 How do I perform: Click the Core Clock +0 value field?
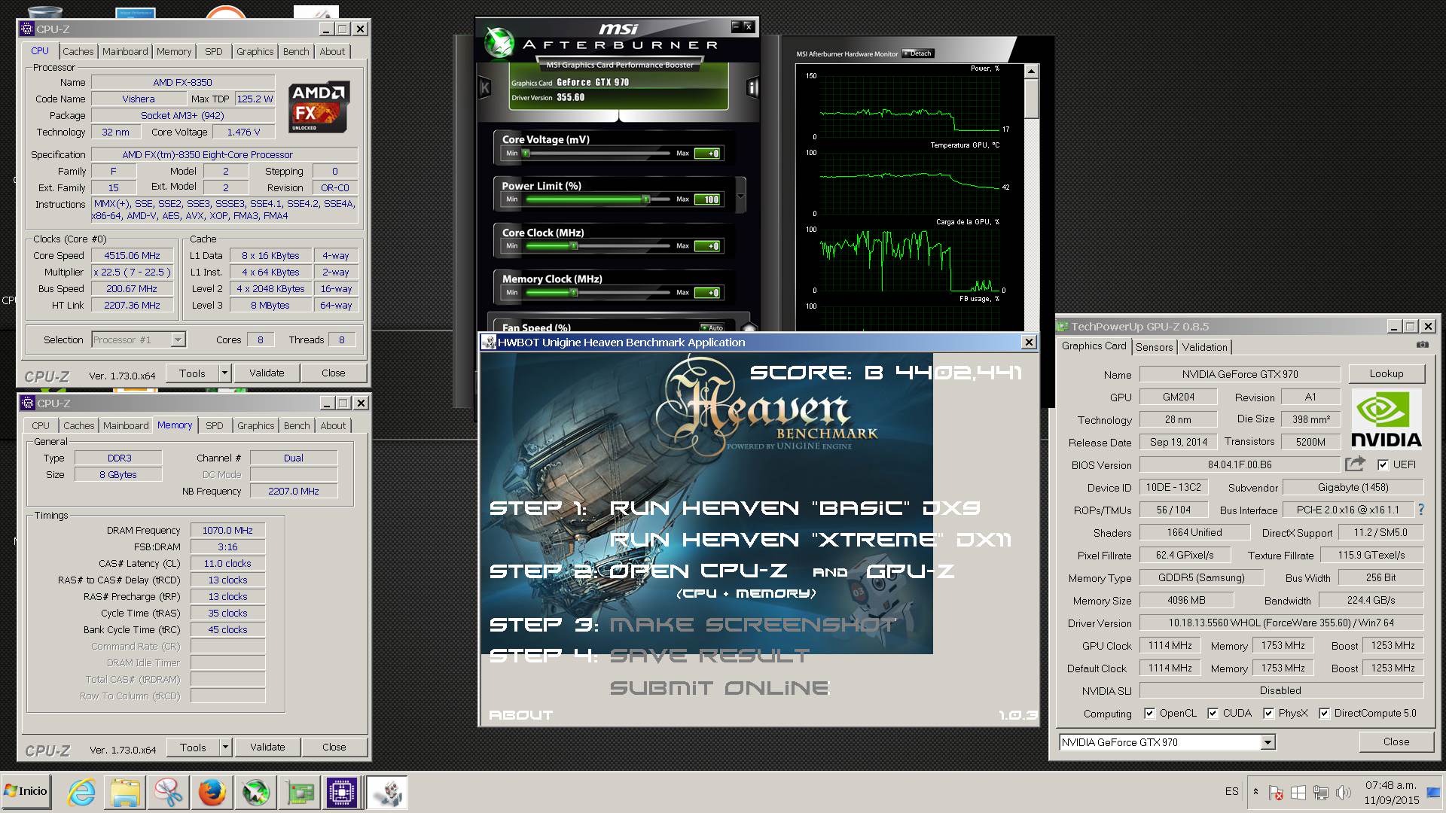[x=708, y=246]
